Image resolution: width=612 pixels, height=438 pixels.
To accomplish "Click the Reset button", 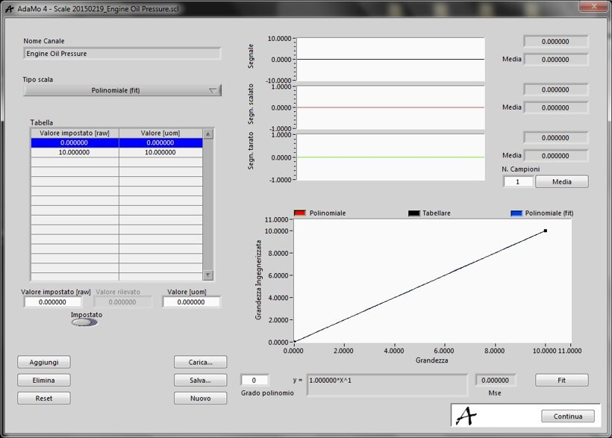I will [44, 398].
